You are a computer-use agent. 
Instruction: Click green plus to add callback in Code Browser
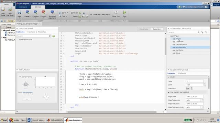click(54, 36)
